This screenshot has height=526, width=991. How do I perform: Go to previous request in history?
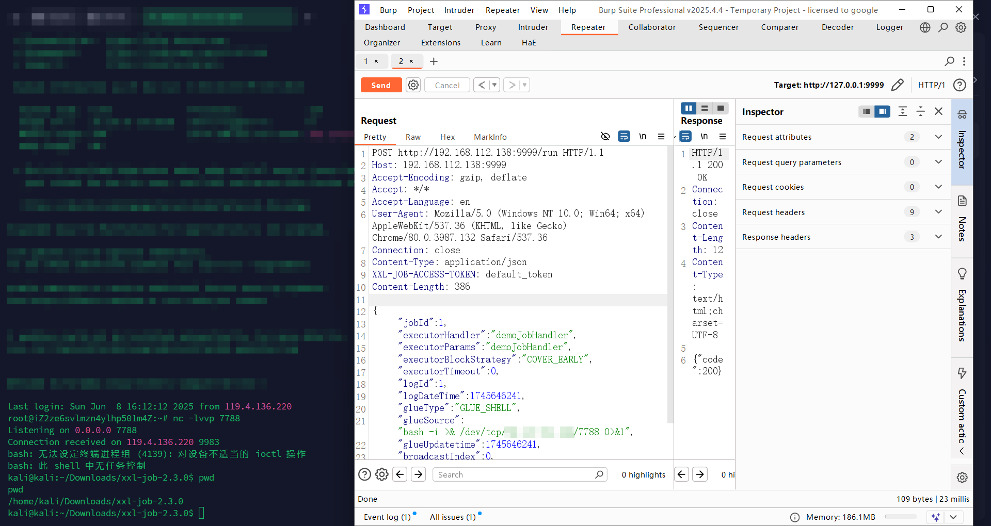(482, 85)
